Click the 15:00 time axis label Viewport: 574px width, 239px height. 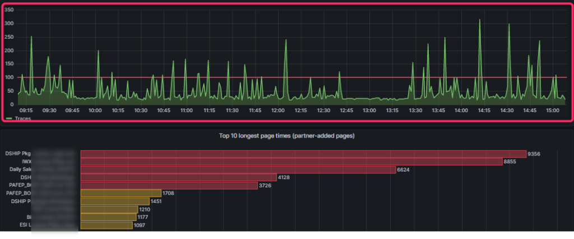pyautogui.click(x=552, y=111)
